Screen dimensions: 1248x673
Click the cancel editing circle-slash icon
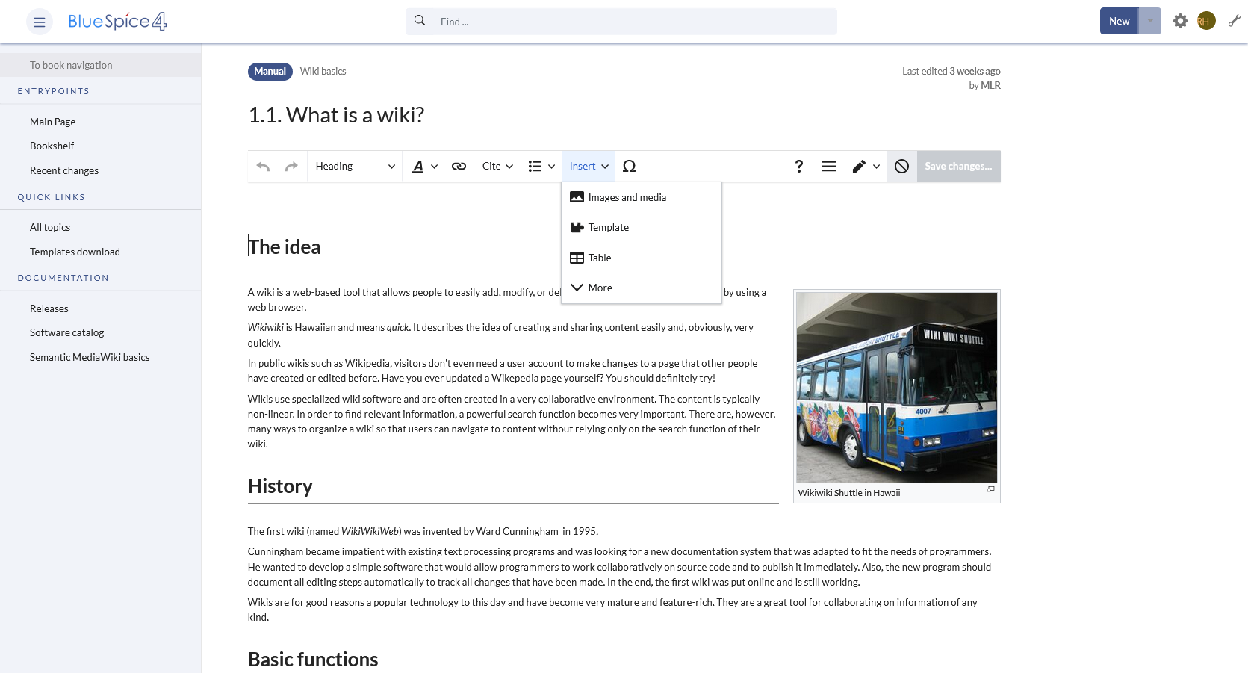(901, 167)
